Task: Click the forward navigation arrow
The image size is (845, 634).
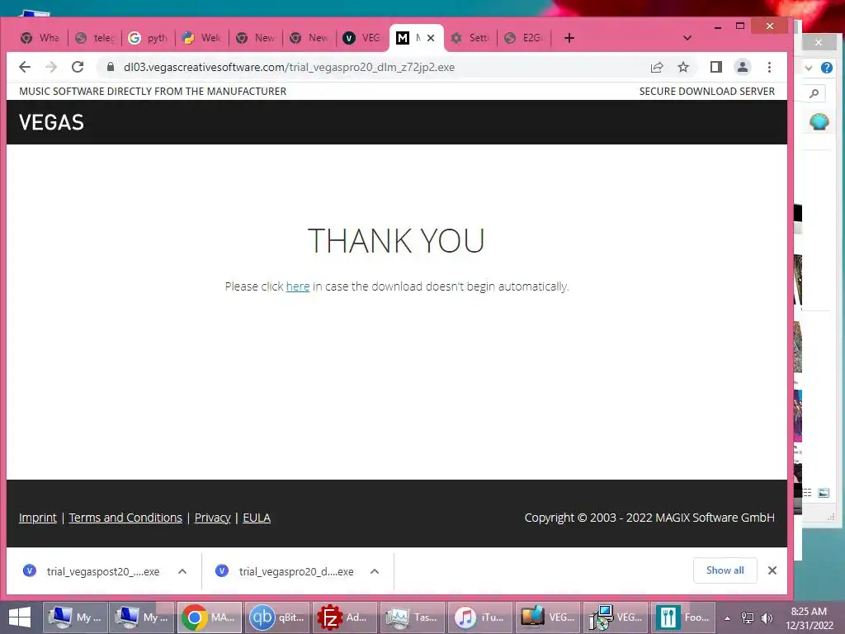Action: pyautogui.click(x=51, y=67)
